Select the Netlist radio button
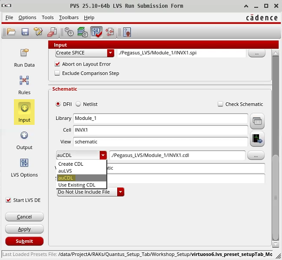 click(x=78, y=104)
